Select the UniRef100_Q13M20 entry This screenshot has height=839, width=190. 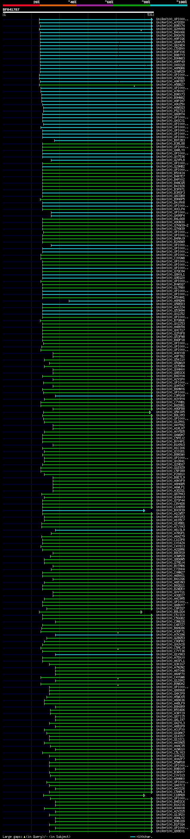pyautogui.click(x=170, y=815)
